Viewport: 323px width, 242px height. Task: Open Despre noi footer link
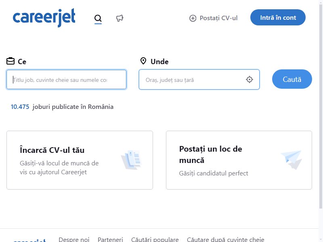point(74,239)
